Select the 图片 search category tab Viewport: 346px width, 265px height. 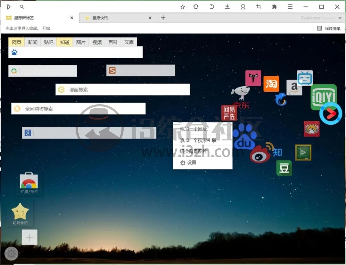(81, 42)
